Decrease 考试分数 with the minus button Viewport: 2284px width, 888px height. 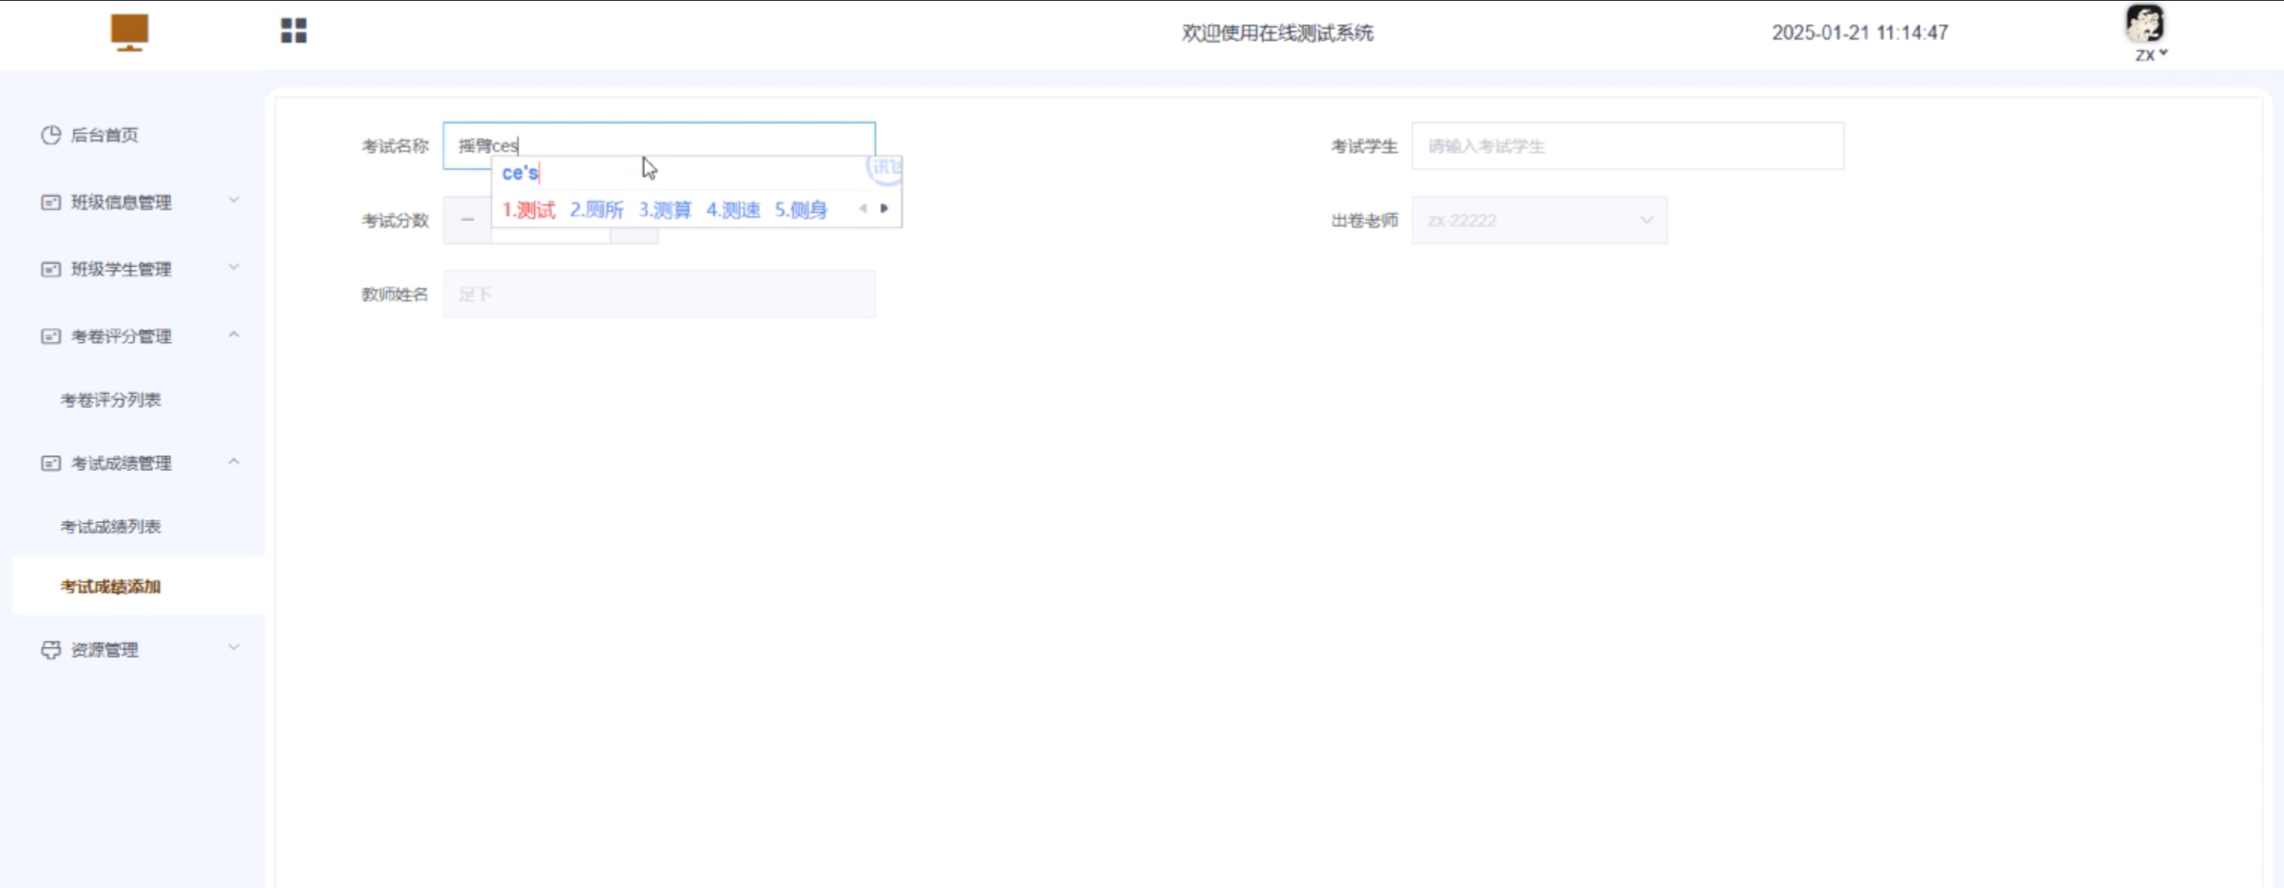point(467,220)
